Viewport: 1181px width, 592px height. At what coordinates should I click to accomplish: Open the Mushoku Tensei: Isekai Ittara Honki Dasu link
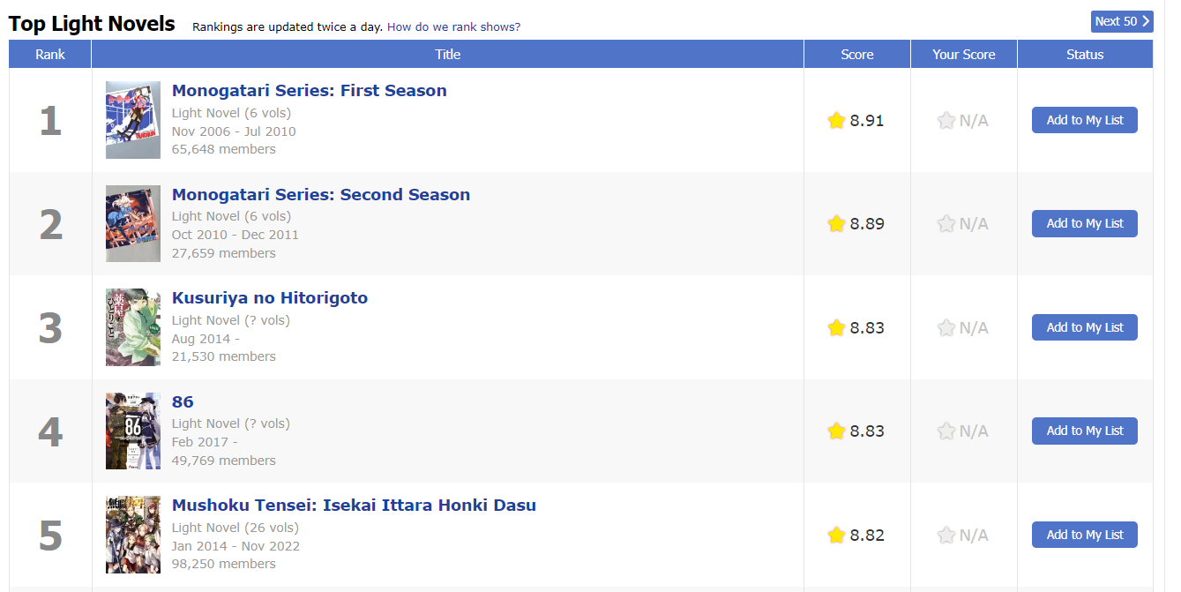[x=354, y=506]
